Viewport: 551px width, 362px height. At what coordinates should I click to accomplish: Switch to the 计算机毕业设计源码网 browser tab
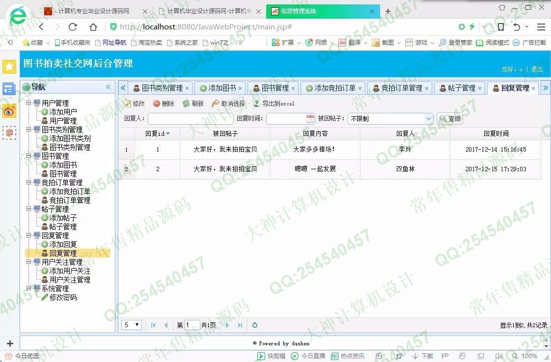click(x=210, y=11)
